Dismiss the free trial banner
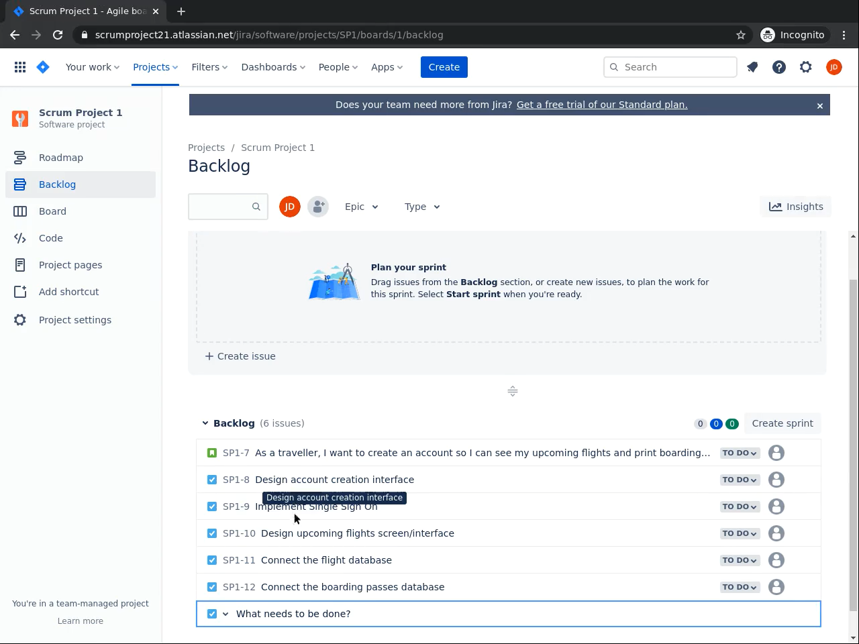This screenshot has width=859, height=644. point(819,105)
